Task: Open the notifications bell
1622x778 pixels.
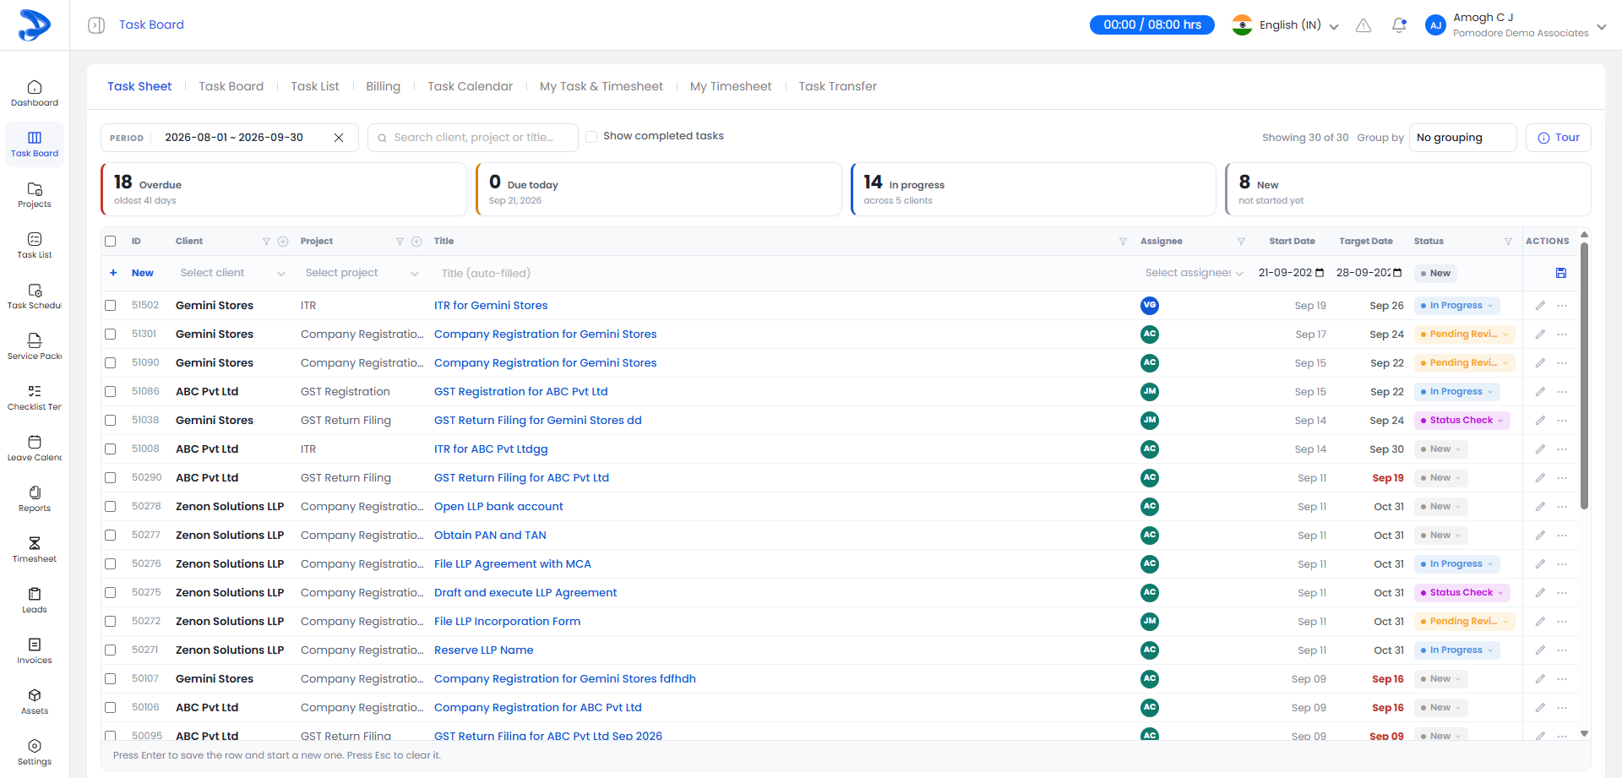Action: [1399, 25]
